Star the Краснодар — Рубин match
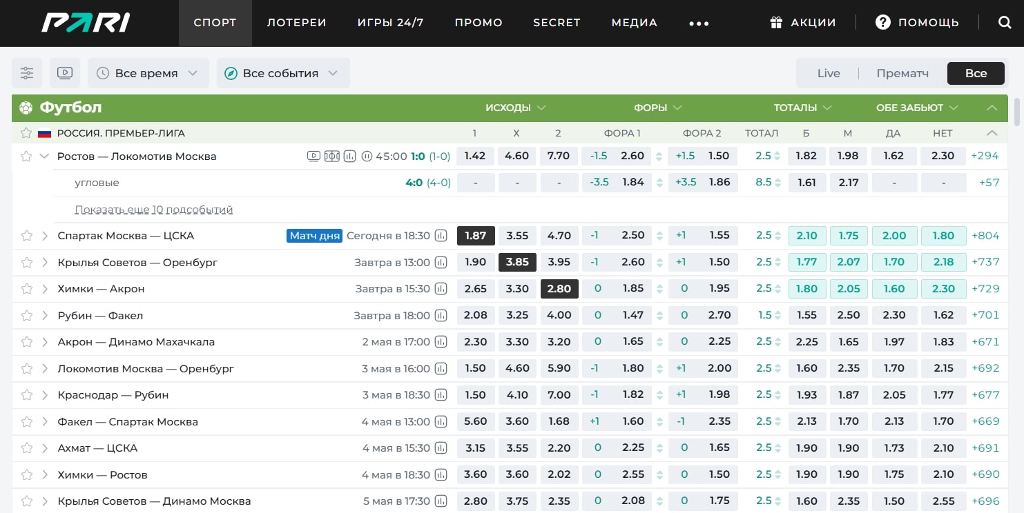Image resolution: width=1024 pixels, height=513 pixels. coord(26,395)
